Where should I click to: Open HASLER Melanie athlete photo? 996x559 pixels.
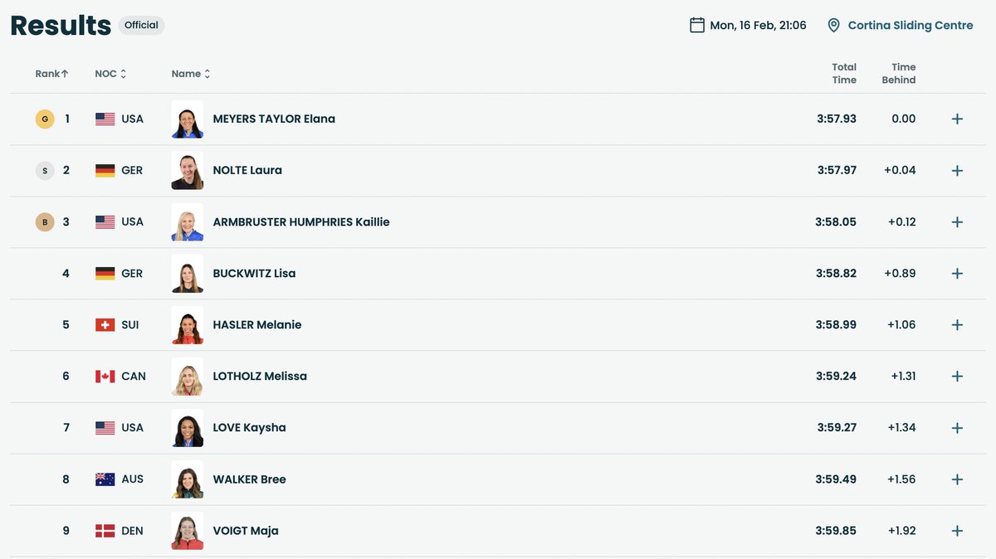pyautogui.click(x=188, y=325)
